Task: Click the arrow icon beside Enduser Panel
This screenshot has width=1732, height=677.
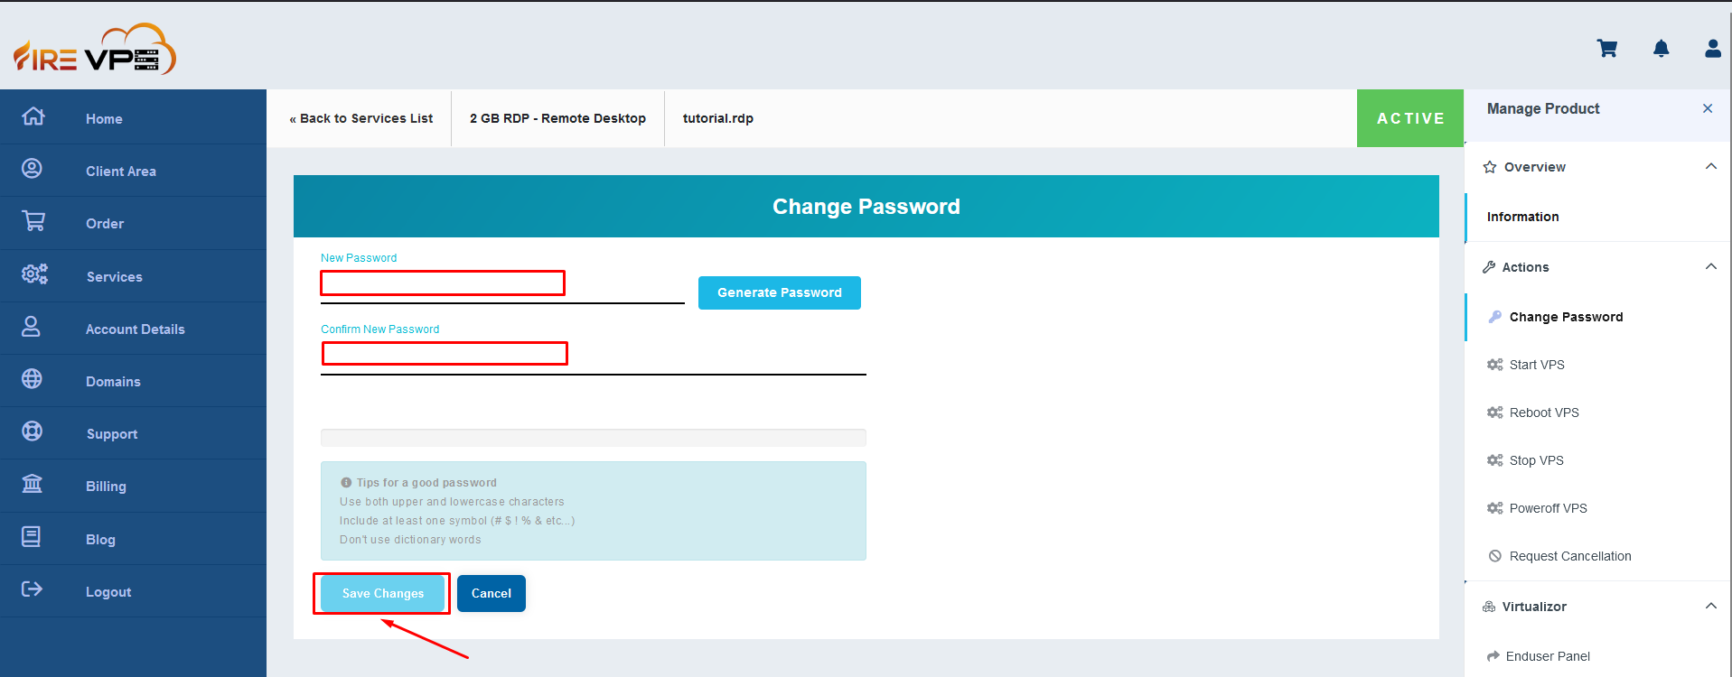Action: (1493, 656)
